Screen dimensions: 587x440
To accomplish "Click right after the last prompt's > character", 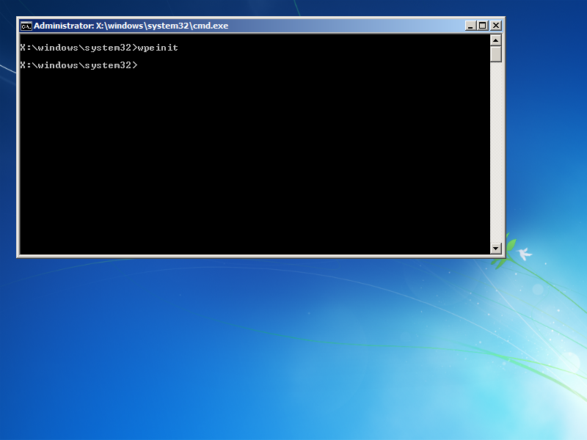I will click(139, 65).
